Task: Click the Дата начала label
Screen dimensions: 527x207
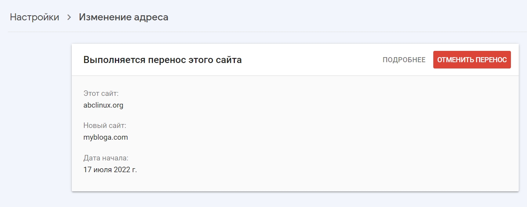Action: pos(106,158)
